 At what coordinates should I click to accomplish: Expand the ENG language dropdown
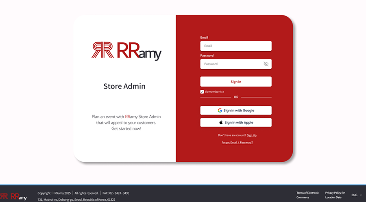357,195
